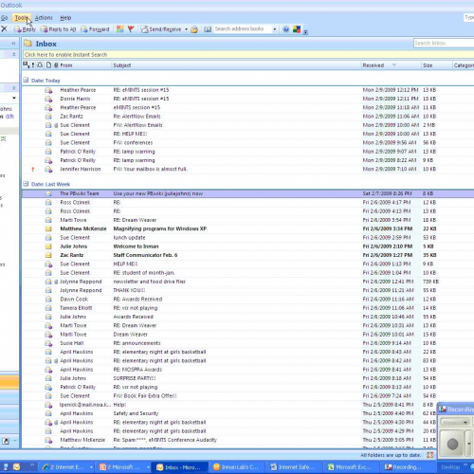
Task: Select Jennifer Harrison mailbox almost full email
Action: point(248,169)
